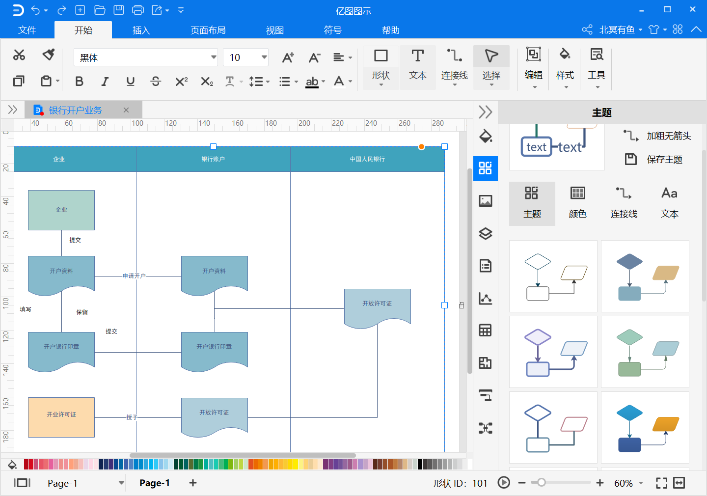
Task: Adjust the zoom slider handle
Action: (541, 483)
